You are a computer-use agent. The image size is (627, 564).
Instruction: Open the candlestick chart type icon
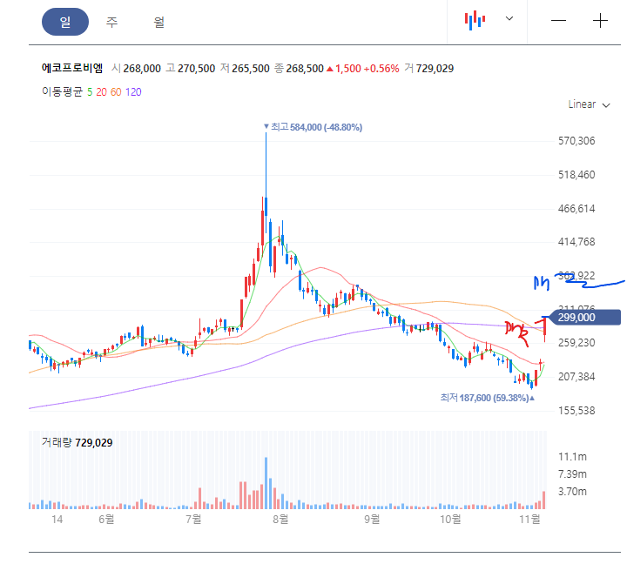click(475, 20)
